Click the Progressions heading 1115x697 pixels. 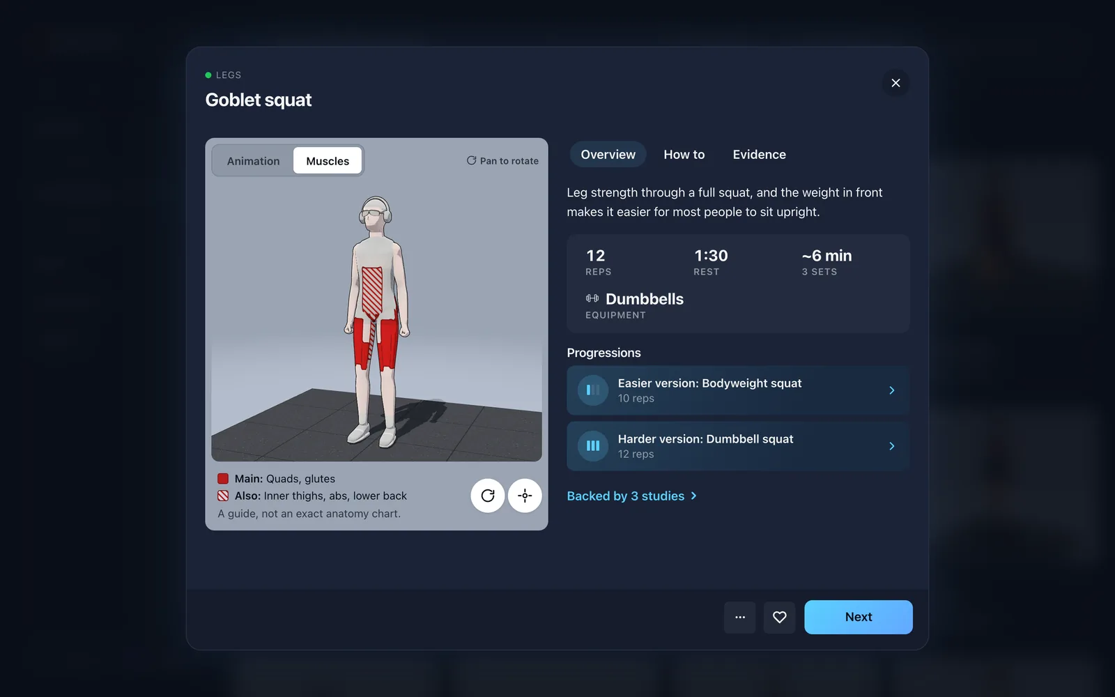click(x=603, y=353)
